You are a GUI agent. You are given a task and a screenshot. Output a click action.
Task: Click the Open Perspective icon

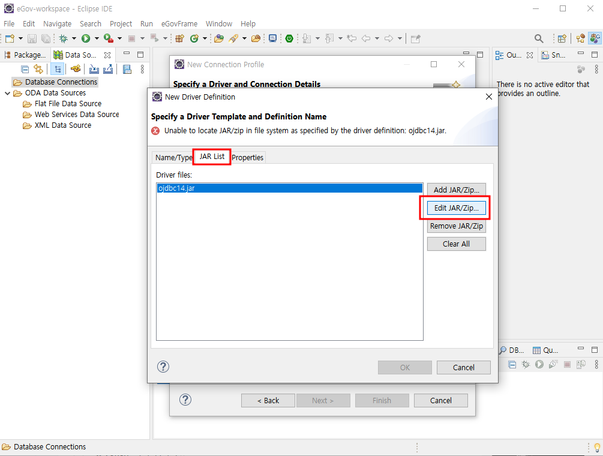[562, 38]
